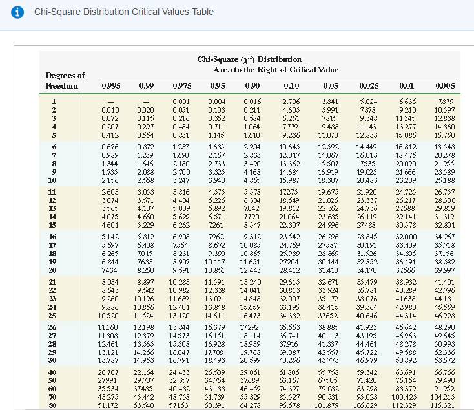The width and height of the screenshot is (474, 410).
Task: Click the value 2.603 in row 11
Action: [x=110, y=192]
